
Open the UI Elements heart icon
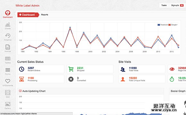8,81
